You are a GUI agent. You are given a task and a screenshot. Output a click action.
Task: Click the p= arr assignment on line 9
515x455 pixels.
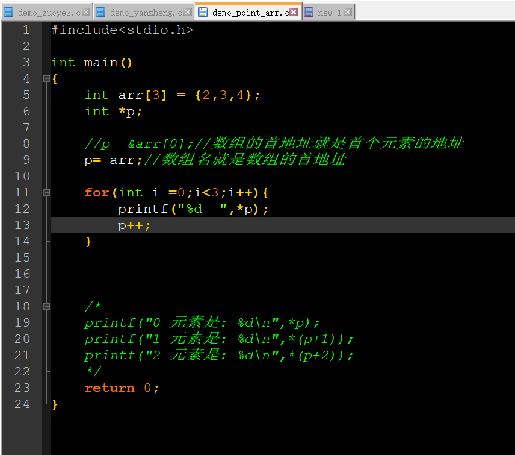[x=113, y=160]
